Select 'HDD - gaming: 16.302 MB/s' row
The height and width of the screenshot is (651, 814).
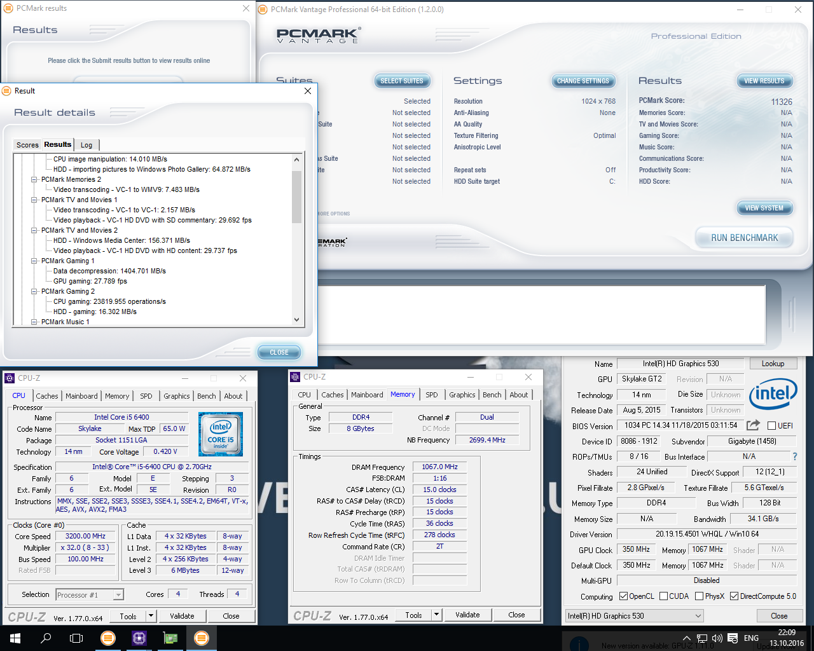click(x=95, y=312)
